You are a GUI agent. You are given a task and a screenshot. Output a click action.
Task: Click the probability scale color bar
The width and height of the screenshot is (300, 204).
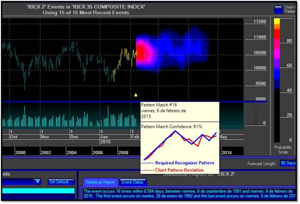click(x=277, y=80)
